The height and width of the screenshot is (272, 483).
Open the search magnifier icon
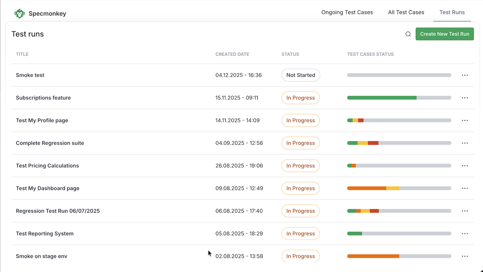[x=408, y=34]
